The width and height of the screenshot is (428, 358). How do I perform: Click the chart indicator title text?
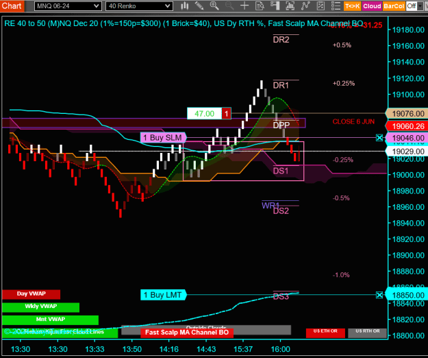[184, 23]
